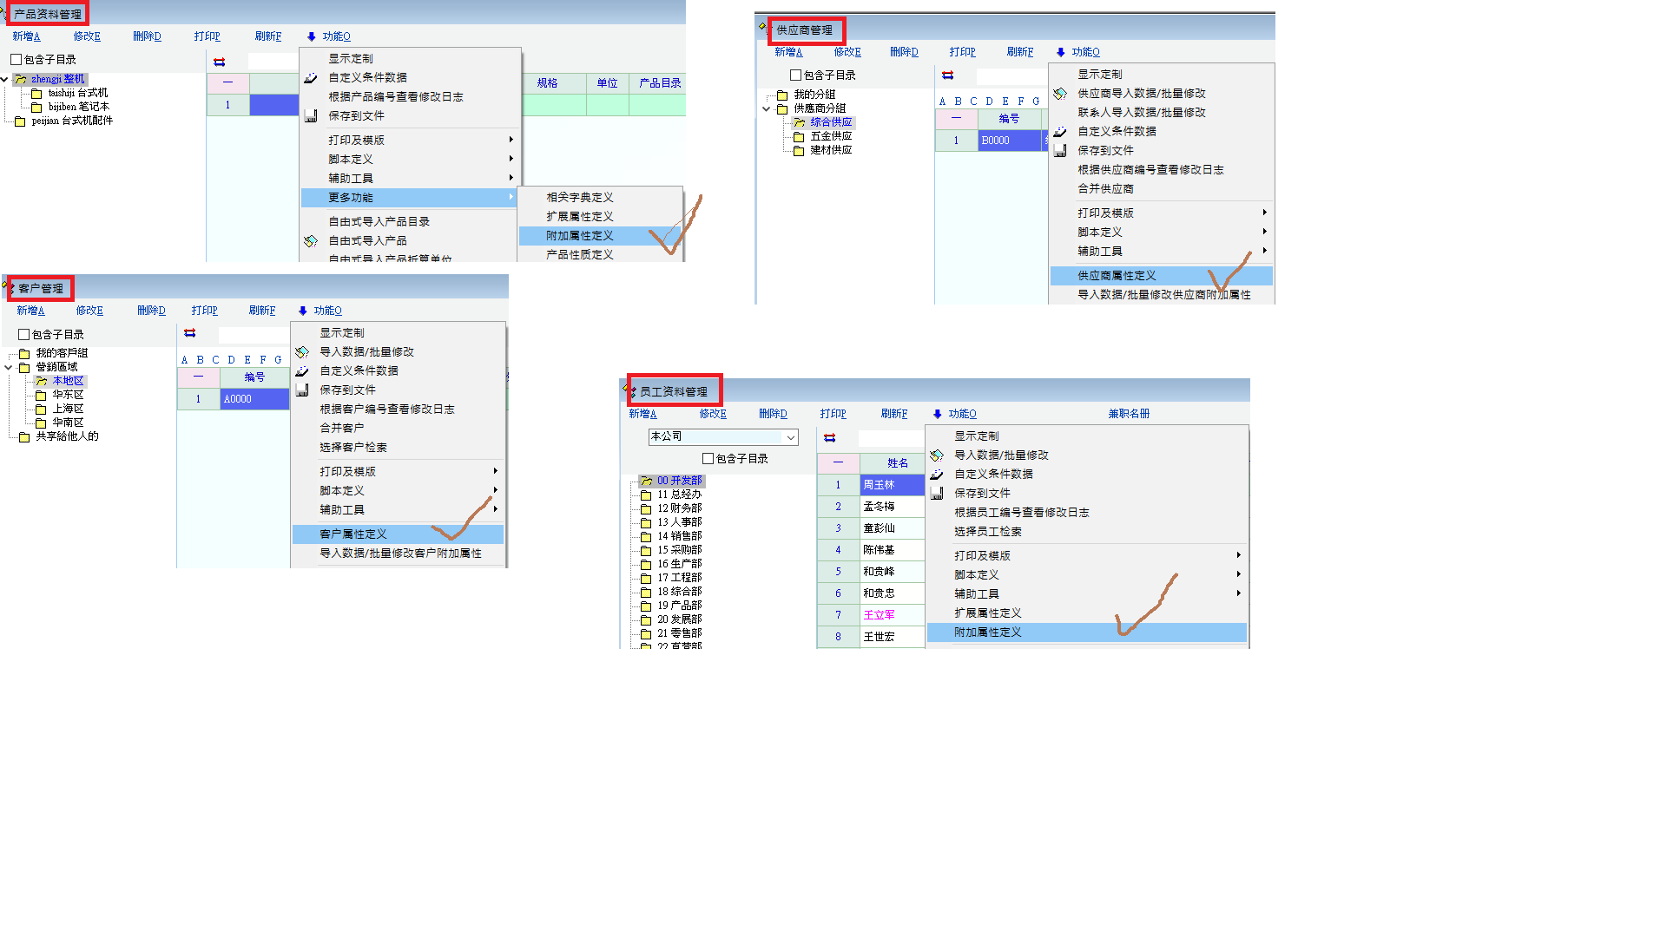Click 新增A button in customer management

[x=30, y=311]
